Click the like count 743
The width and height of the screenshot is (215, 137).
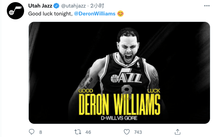pos(138,132)
